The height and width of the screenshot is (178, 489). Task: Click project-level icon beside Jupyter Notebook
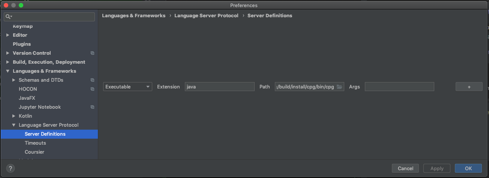point(92,107)
